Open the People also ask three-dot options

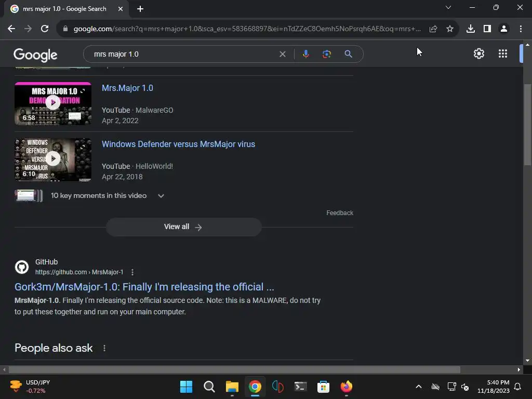click(104, 348)
